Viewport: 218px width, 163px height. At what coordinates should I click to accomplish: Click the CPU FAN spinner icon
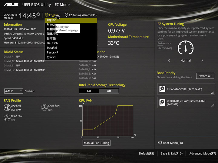point(7,107)
